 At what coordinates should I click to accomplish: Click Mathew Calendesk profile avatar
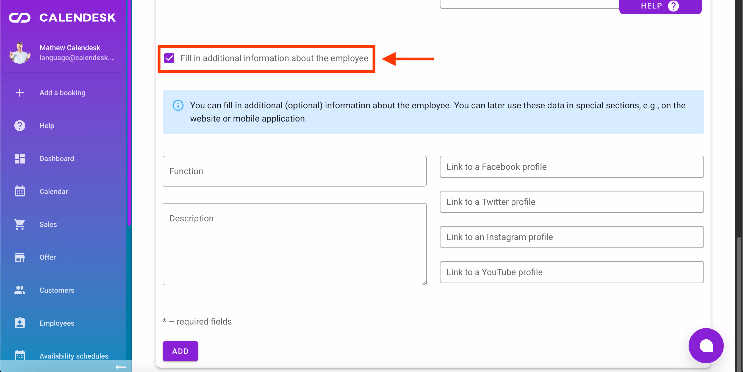[20, 53]
